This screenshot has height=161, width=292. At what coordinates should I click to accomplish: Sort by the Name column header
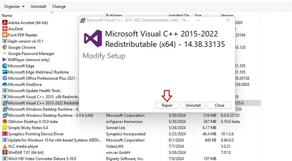pyautogui.click(x=7, y=15)
